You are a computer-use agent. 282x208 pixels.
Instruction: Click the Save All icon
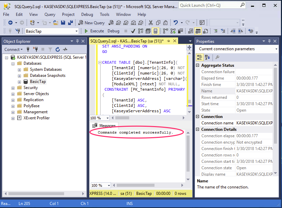(70, 23)
